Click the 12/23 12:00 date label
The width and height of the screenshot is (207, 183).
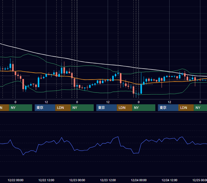pos(108,180)
